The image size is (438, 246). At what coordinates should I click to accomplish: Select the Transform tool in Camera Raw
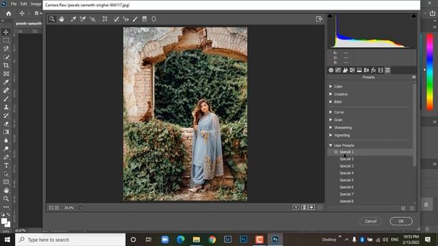[x=105, y=19]
